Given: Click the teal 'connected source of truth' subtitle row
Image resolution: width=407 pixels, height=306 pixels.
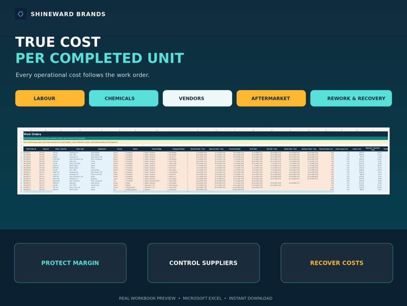Looking at the screenshot, I should 206,138.
